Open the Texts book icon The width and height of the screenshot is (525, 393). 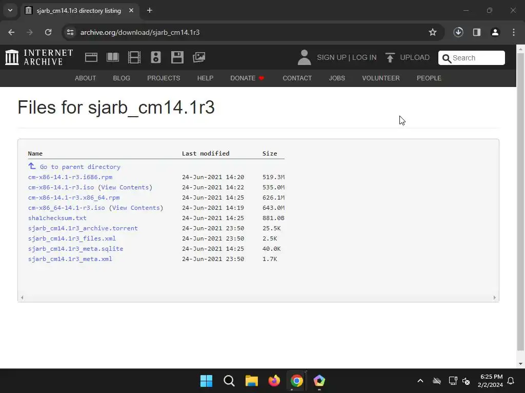(x=113, y=57)
